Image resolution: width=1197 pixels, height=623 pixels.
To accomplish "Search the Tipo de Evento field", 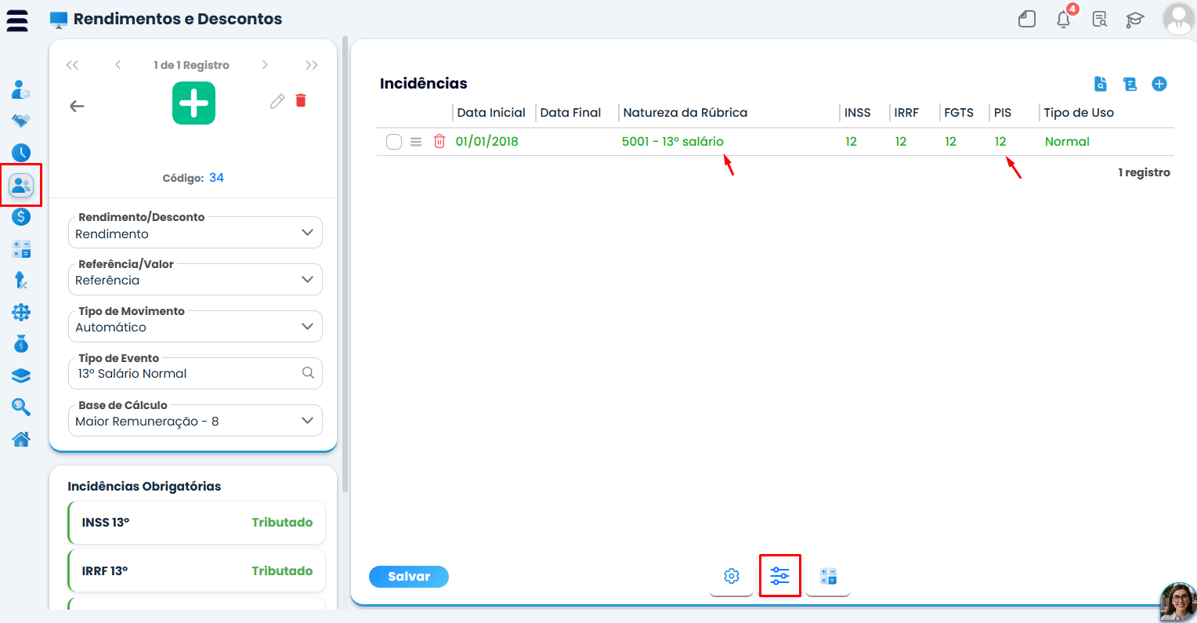I will click(309, 373).
